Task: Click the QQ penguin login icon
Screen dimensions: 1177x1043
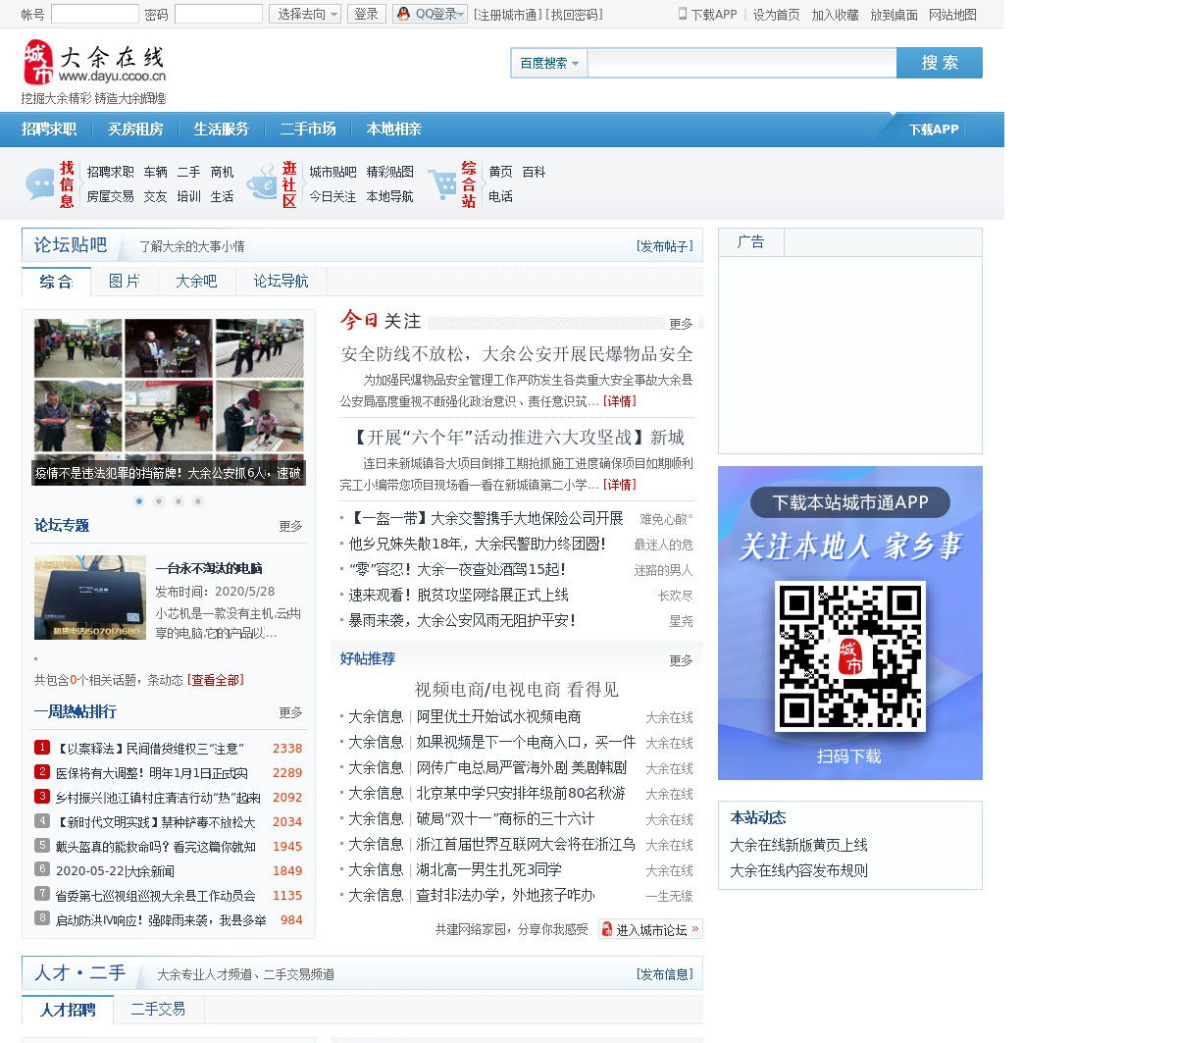Action: point(403,14)
